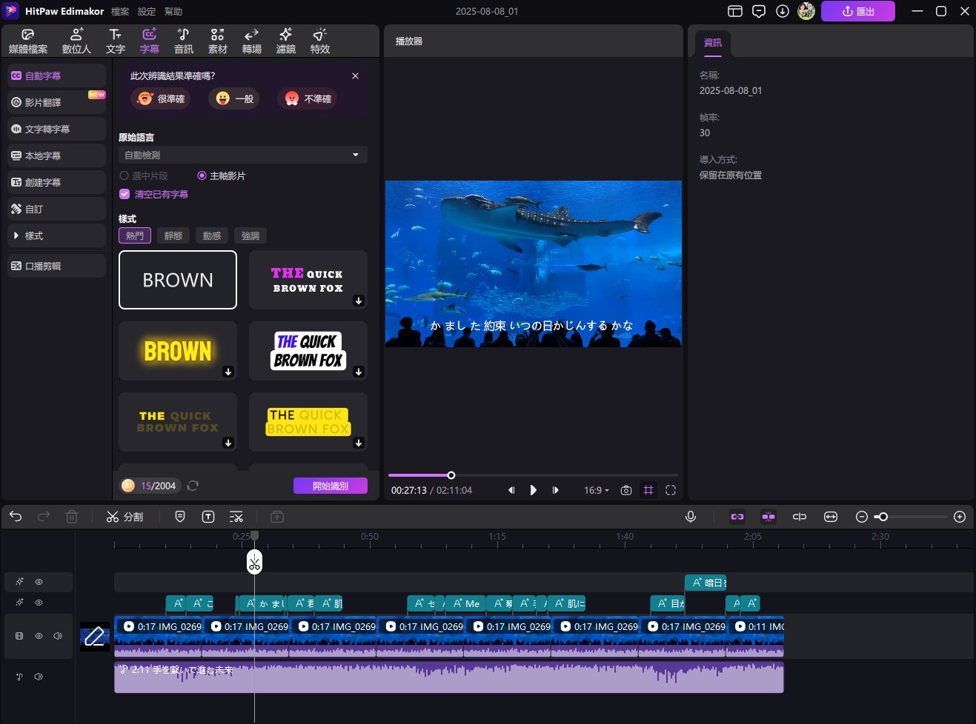Viewport: 976px width, 724px height.
Task: Open the 16:9 aspect ratio dropdown
Action: click(x=597, y=490)
